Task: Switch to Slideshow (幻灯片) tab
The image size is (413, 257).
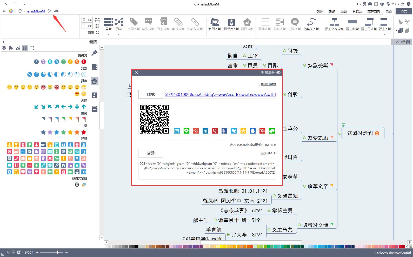Action: click(357, 11)
